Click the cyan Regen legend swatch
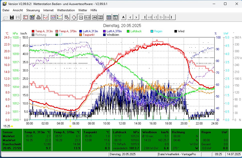 pos(152,31)
